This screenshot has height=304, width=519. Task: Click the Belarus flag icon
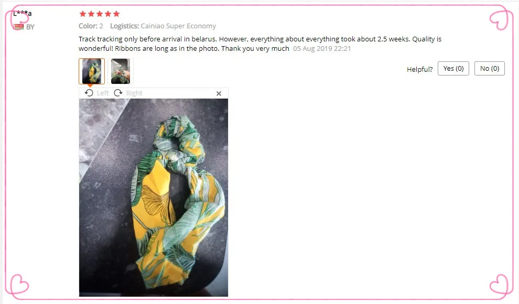pyautogui.click(x=18, y=26)
